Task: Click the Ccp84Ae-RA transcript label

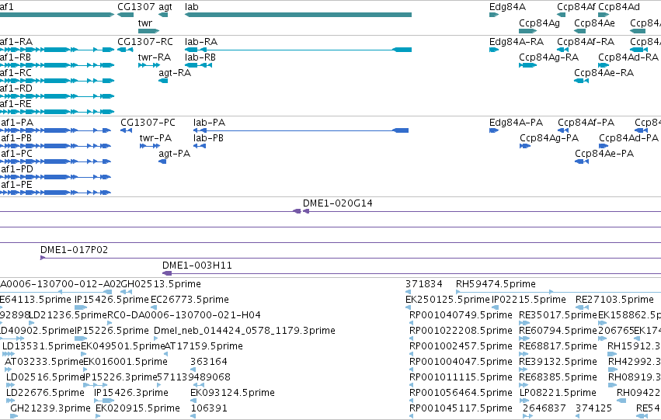Action: 604,73
